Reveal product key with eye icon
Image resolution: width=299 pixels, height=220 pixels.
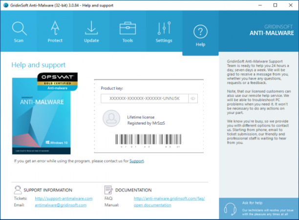pos(193,98)
